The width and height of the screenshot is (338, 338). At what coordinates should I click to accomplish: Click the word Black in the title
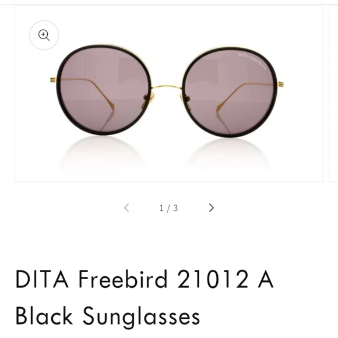pyautogui.click(x=44, y=316)
